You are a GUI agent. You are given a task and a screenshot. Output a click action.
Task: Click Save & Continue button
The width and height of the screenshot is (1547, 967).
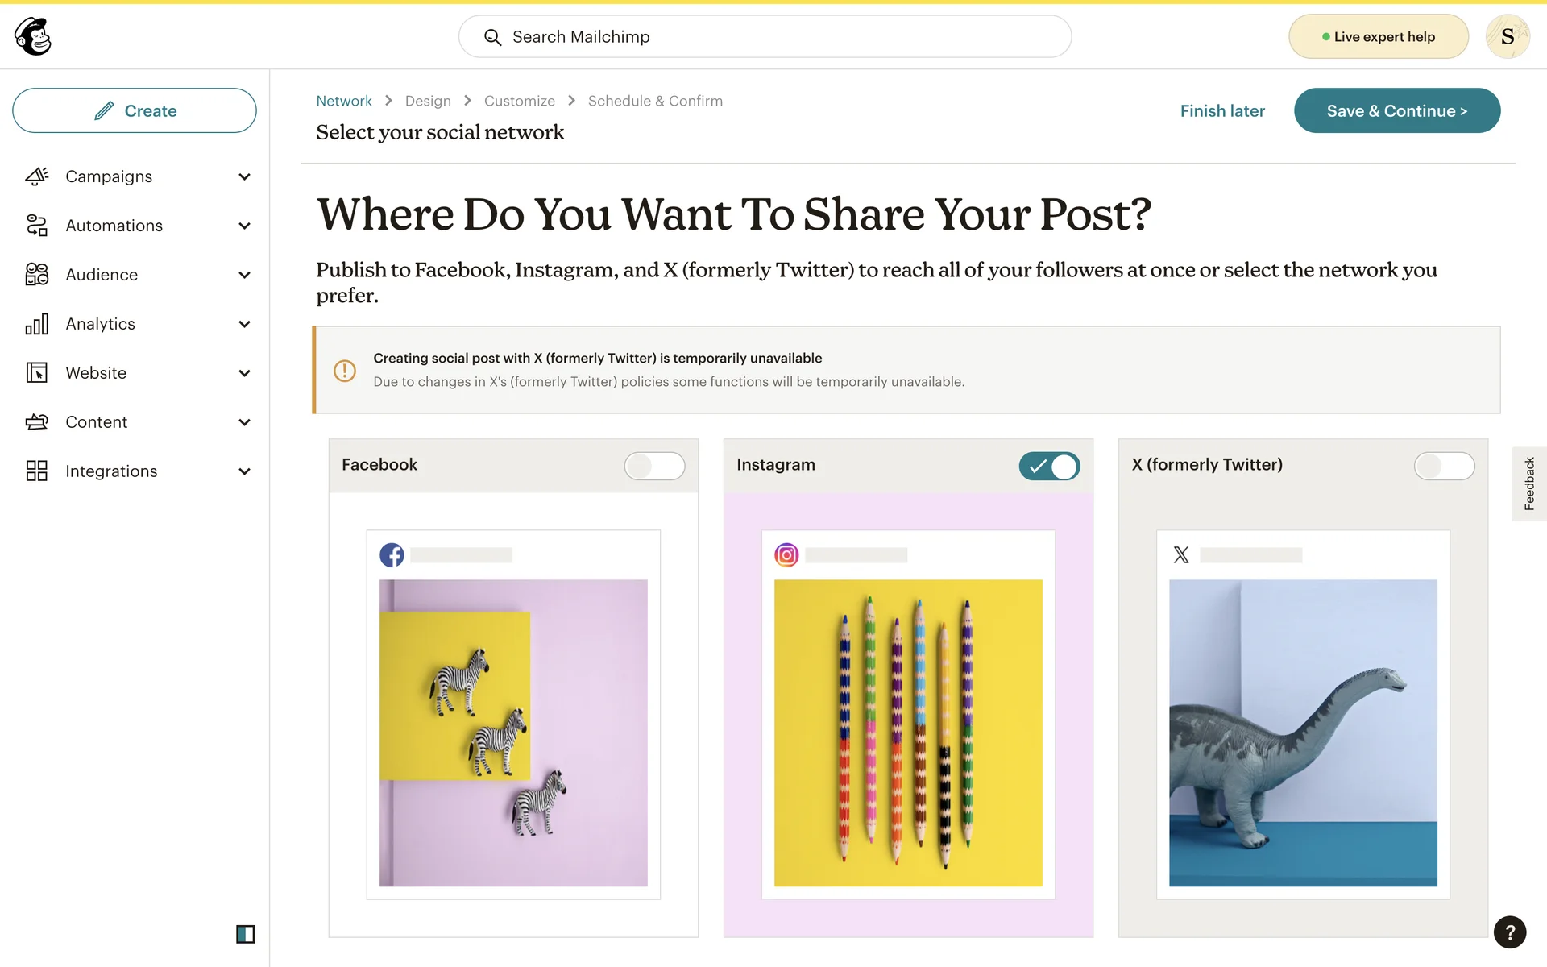click(x=1396, y=110)
